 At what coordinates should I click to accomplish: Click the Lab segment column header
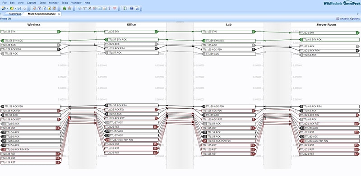click(x=229, y=24)
